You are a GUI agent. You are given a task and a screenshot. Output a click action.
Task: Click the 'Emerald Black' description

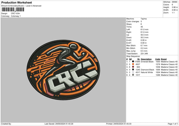pos(147,62)
